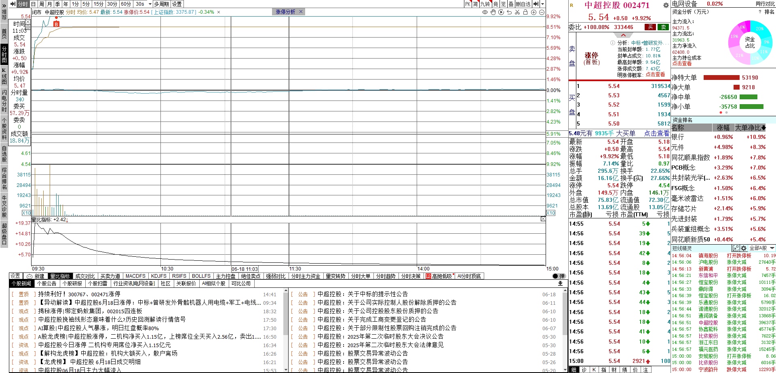Open chart 设置 in top toolbar
Viewport: 776px width, 373px height.
[x=177, y=4]
